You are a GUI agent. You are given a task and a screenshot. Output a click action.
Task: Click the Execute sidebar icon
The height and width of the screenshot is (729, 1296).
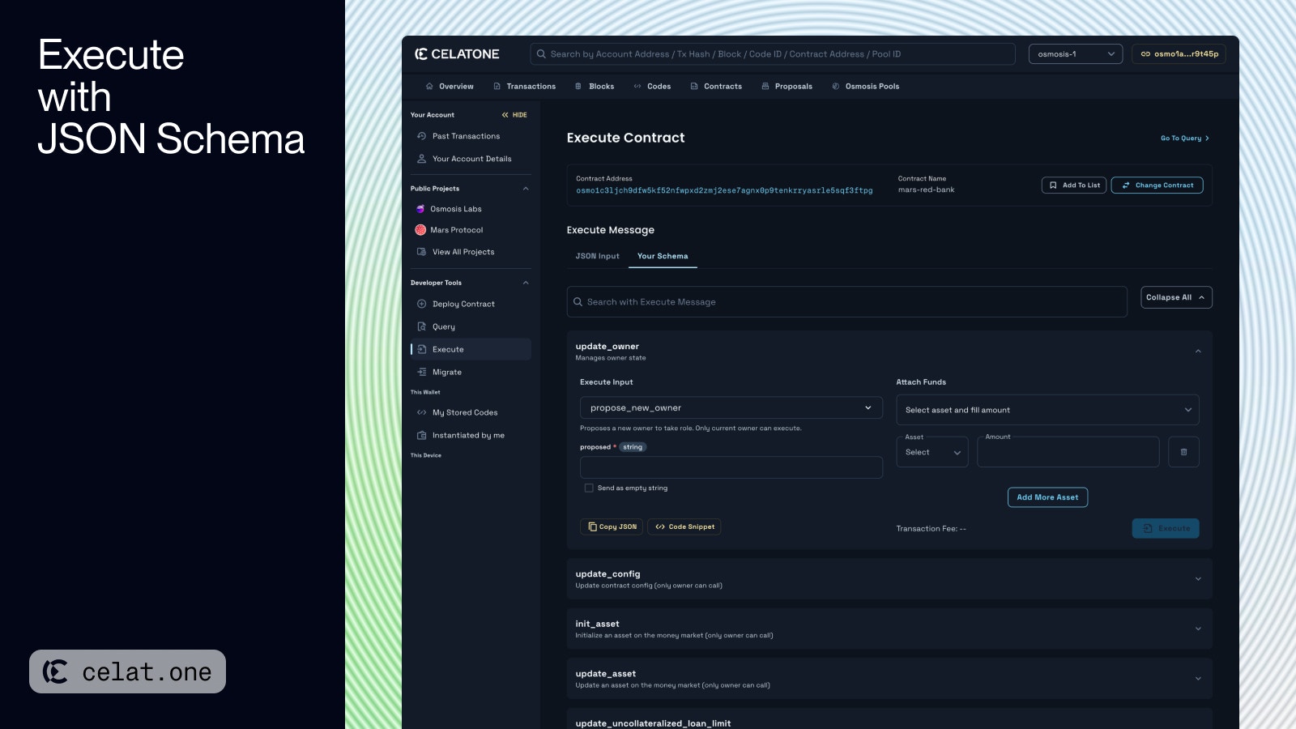point(421,349)
